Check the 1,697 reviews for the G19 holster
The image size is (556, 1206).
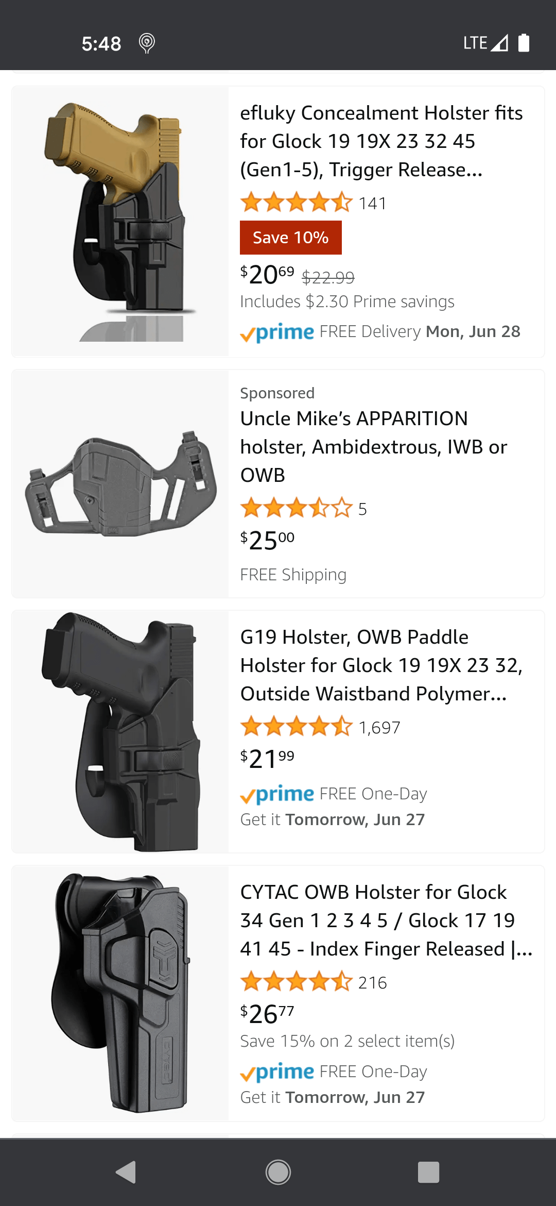(379, 728)
